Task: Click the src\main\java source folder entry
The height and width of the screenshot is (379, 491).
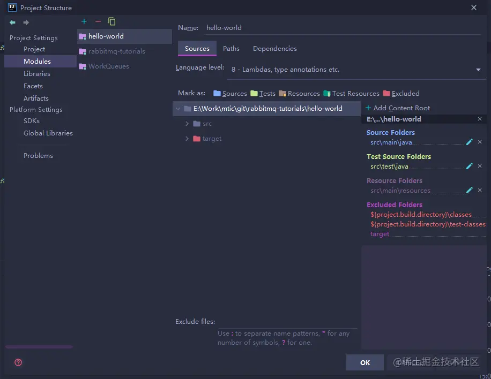Action: (391, 142)
